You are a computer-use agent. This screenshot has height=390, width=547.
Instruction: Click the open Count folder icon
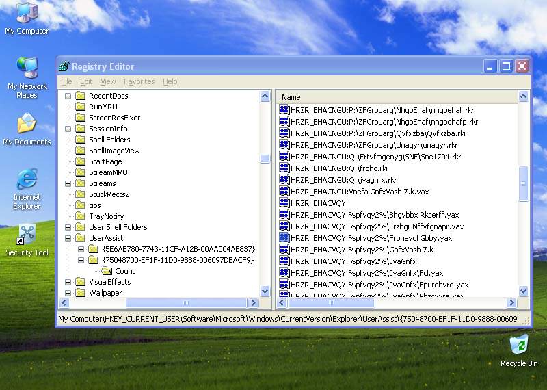point(107,270)
